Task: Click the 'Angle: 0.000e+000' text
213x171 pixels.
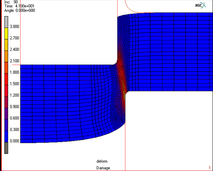Action: point(20,11)
